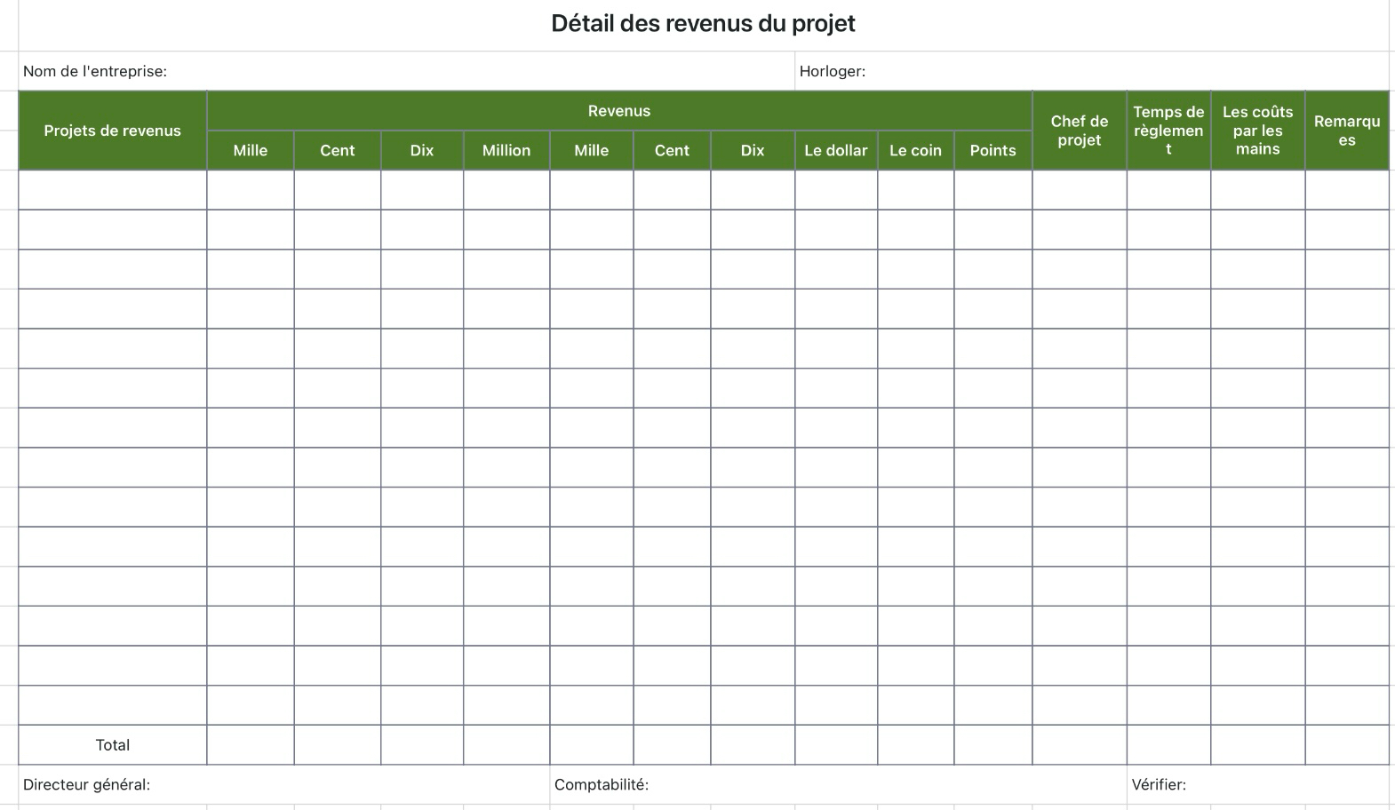Image resolution: width=1395 pixels, height=810 pixels.
Task: Click the Total row cell under Le dollar
Action: (836, 745)
